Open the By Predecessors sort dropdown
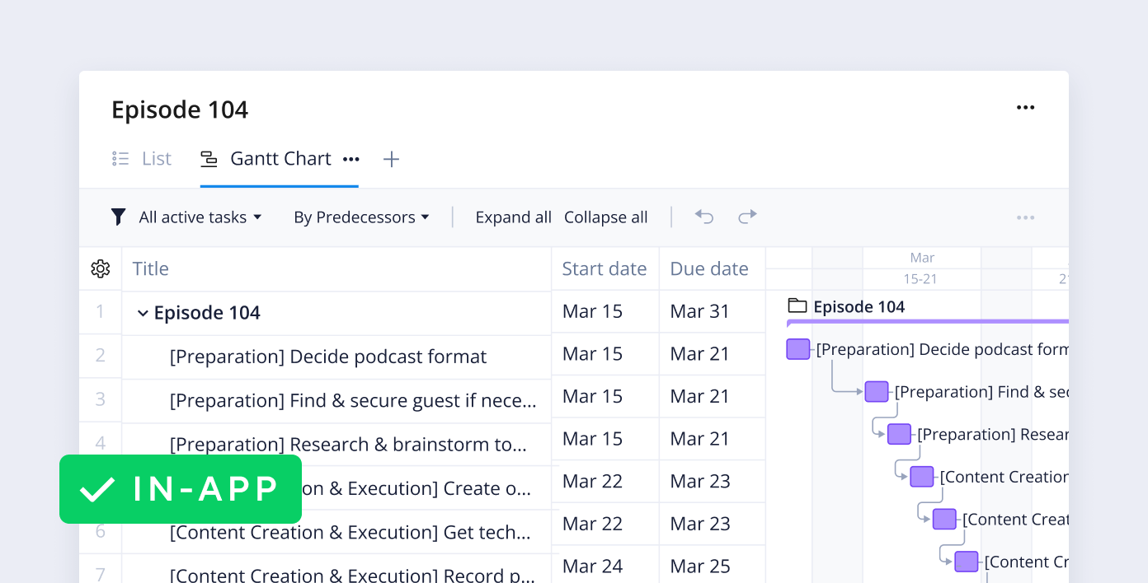 pos(361,217)
